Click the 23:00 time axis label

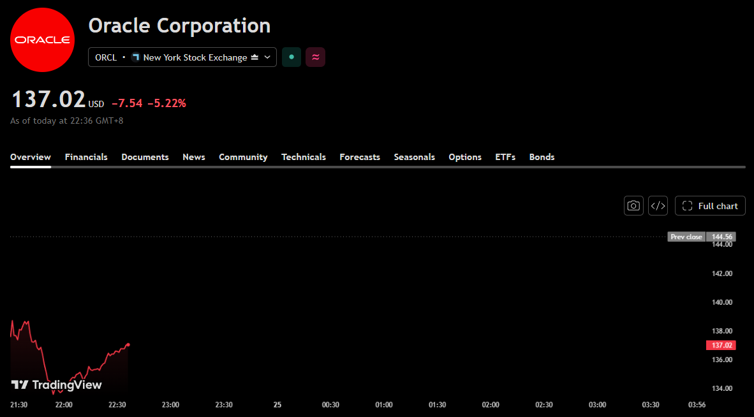click(x=170, y=404)
